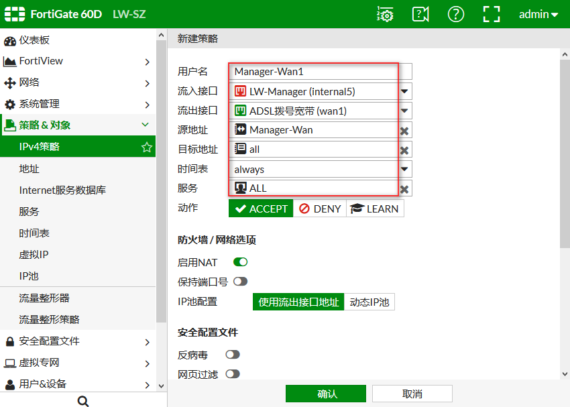Click the sidebar search magnifier icon
570x407 pixels.
click(x=83, y=401)
